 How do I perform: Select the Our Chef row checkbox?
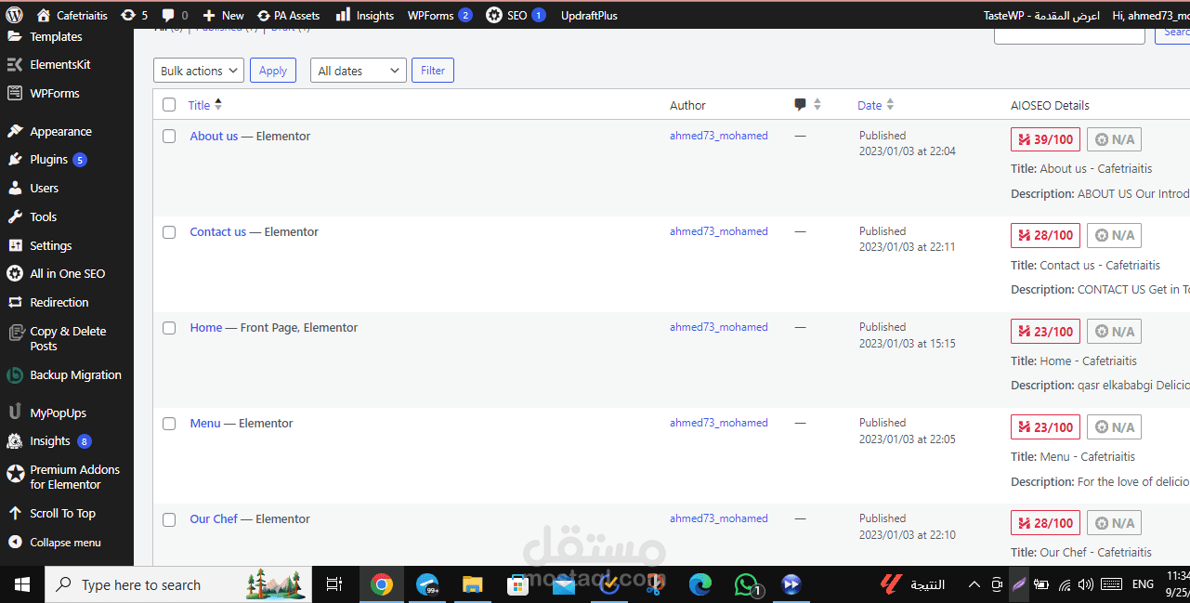tap(169, 518)
